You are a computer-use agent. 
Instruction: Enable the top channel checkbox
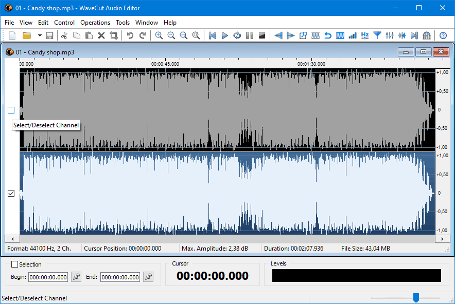(11, 110)
